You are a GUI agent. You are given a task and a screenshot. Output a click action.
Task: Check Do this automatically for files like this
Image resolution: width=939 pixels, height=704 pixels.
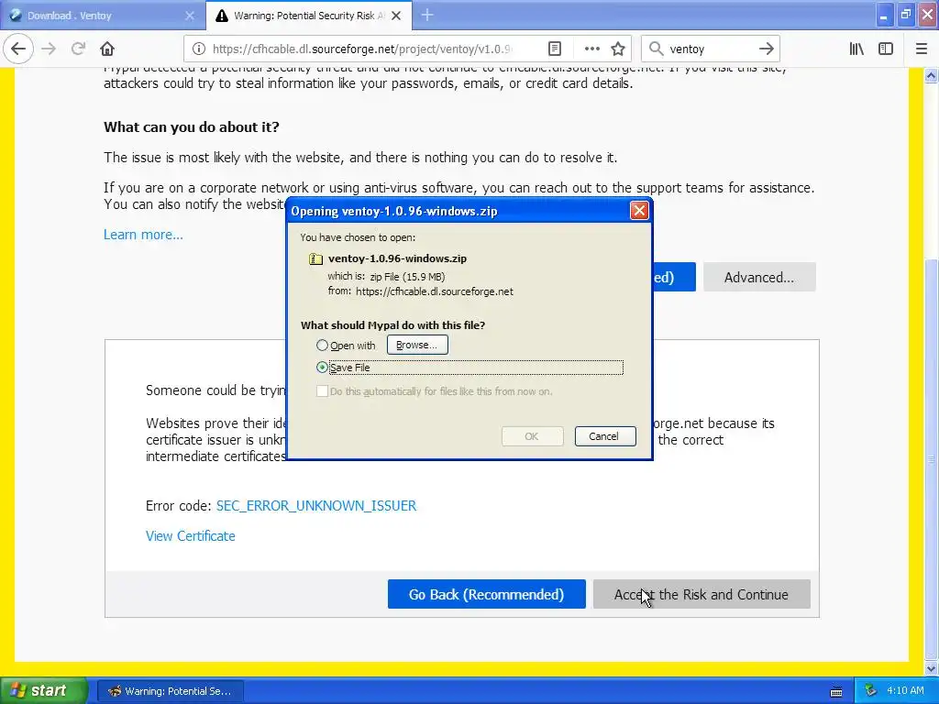pos(322,391)
